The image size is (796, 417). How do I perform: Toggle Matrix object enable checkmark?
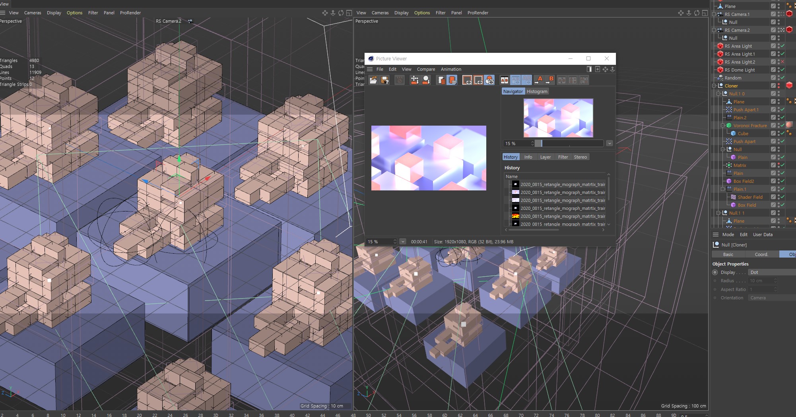coord(782,165)
